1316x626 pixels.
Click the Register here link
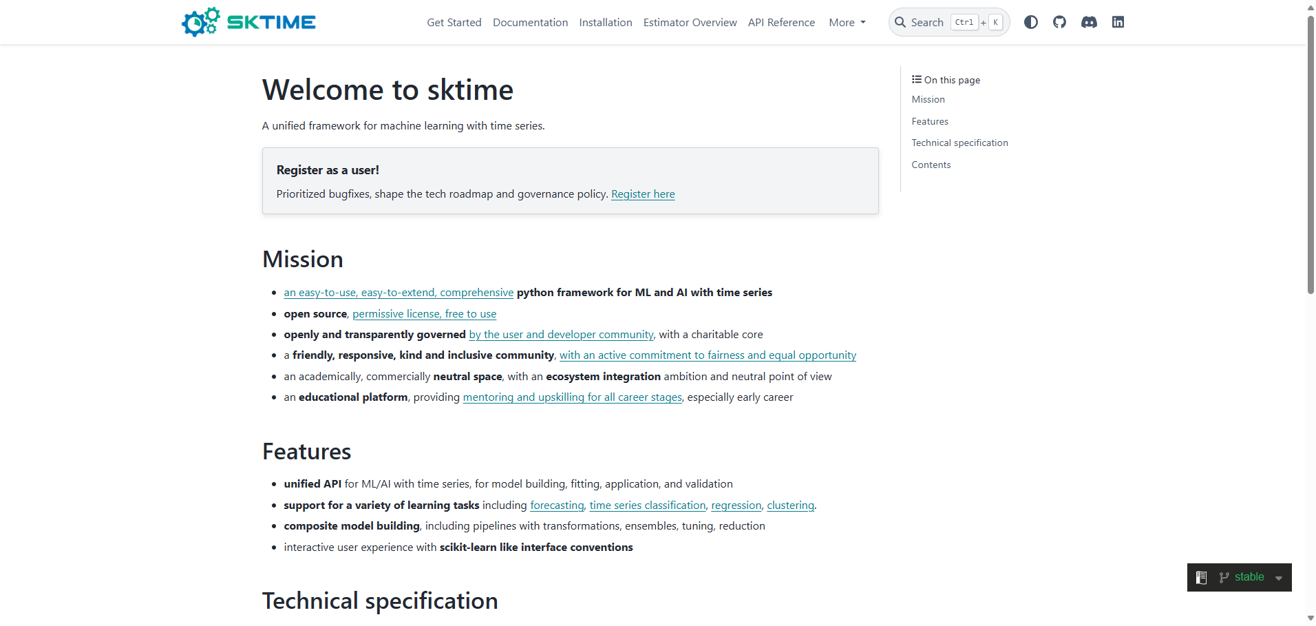[x=643, y=194]
